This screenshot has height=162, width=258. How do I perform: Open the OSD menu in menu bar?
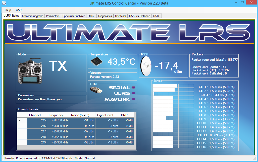[19, 10]
